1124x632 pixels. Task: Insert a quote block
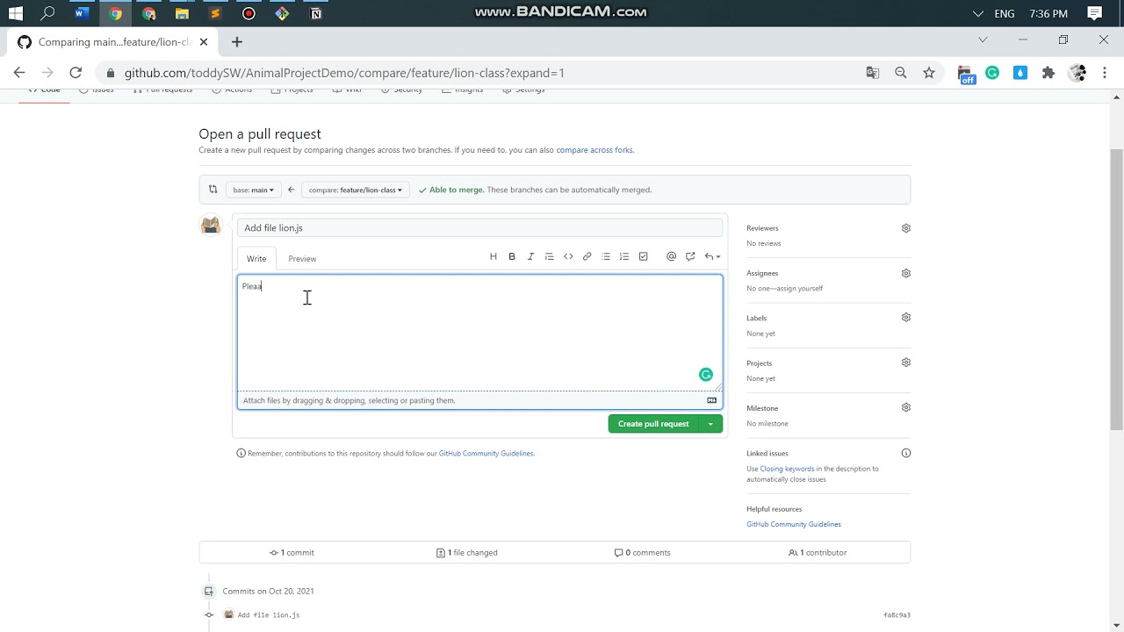click(x=550, y=256)
